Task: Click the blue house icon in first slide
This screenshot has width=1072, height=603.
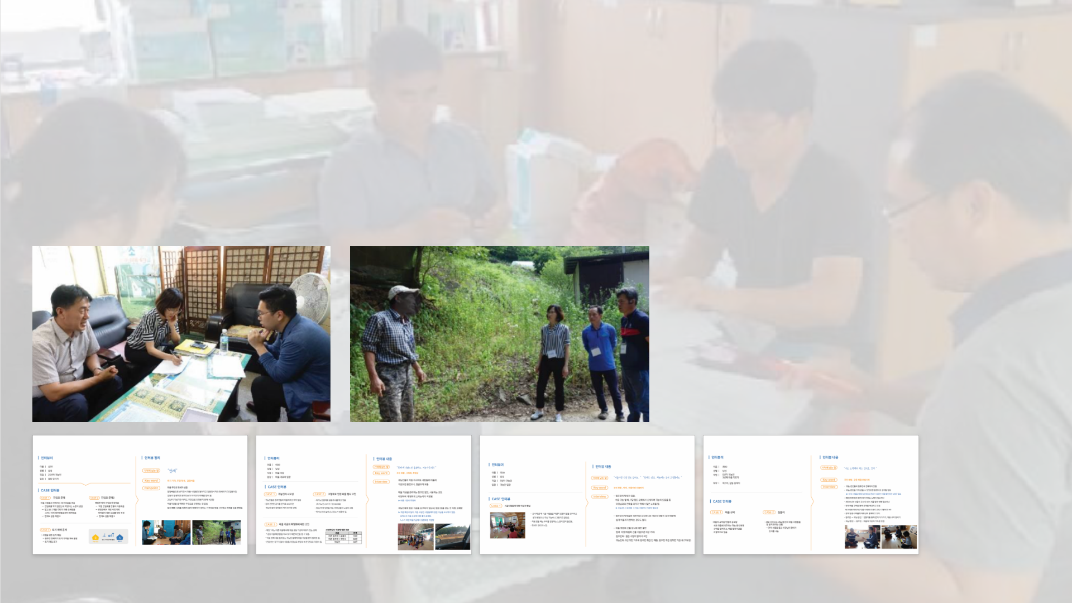Action: (x=119, y=537)
